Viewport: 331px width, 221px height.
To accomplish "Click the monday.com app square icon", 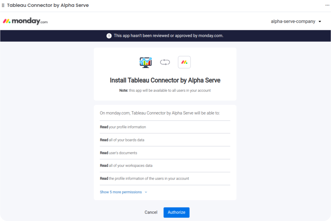I will coord(184,62).
